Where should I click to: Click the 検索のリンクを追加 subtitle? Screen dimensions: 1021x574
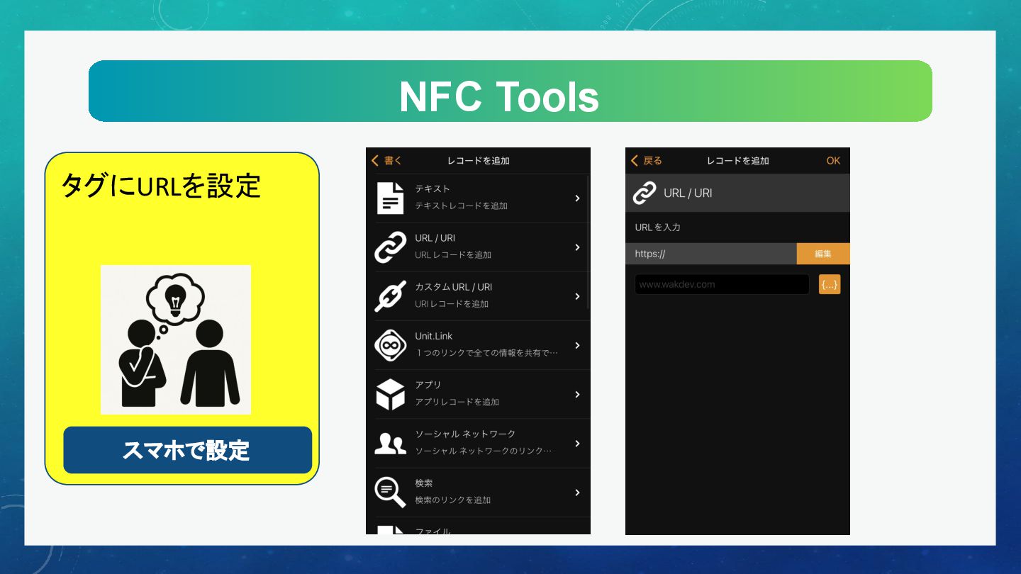(x=453, y=500)
